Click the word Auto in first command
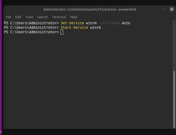The width and height of the screenshot is (176, 135). coord(126,23)
